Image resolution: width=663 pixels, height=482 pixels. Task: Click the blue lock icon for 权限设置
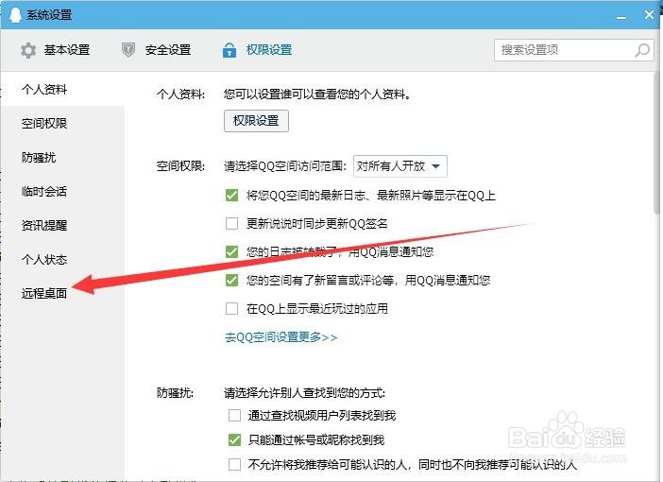pos(229,50)
